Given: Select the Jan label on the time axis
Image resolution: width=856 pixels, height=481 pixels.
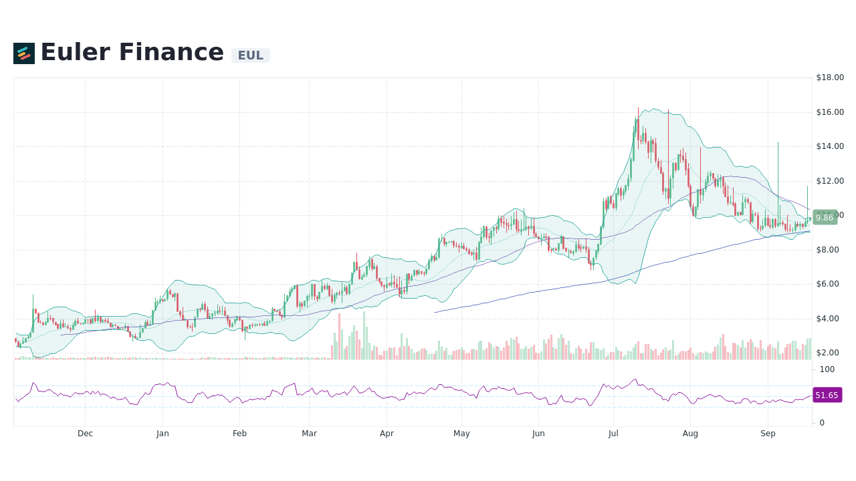Looking at the screenshot, I should pos(163,434).
